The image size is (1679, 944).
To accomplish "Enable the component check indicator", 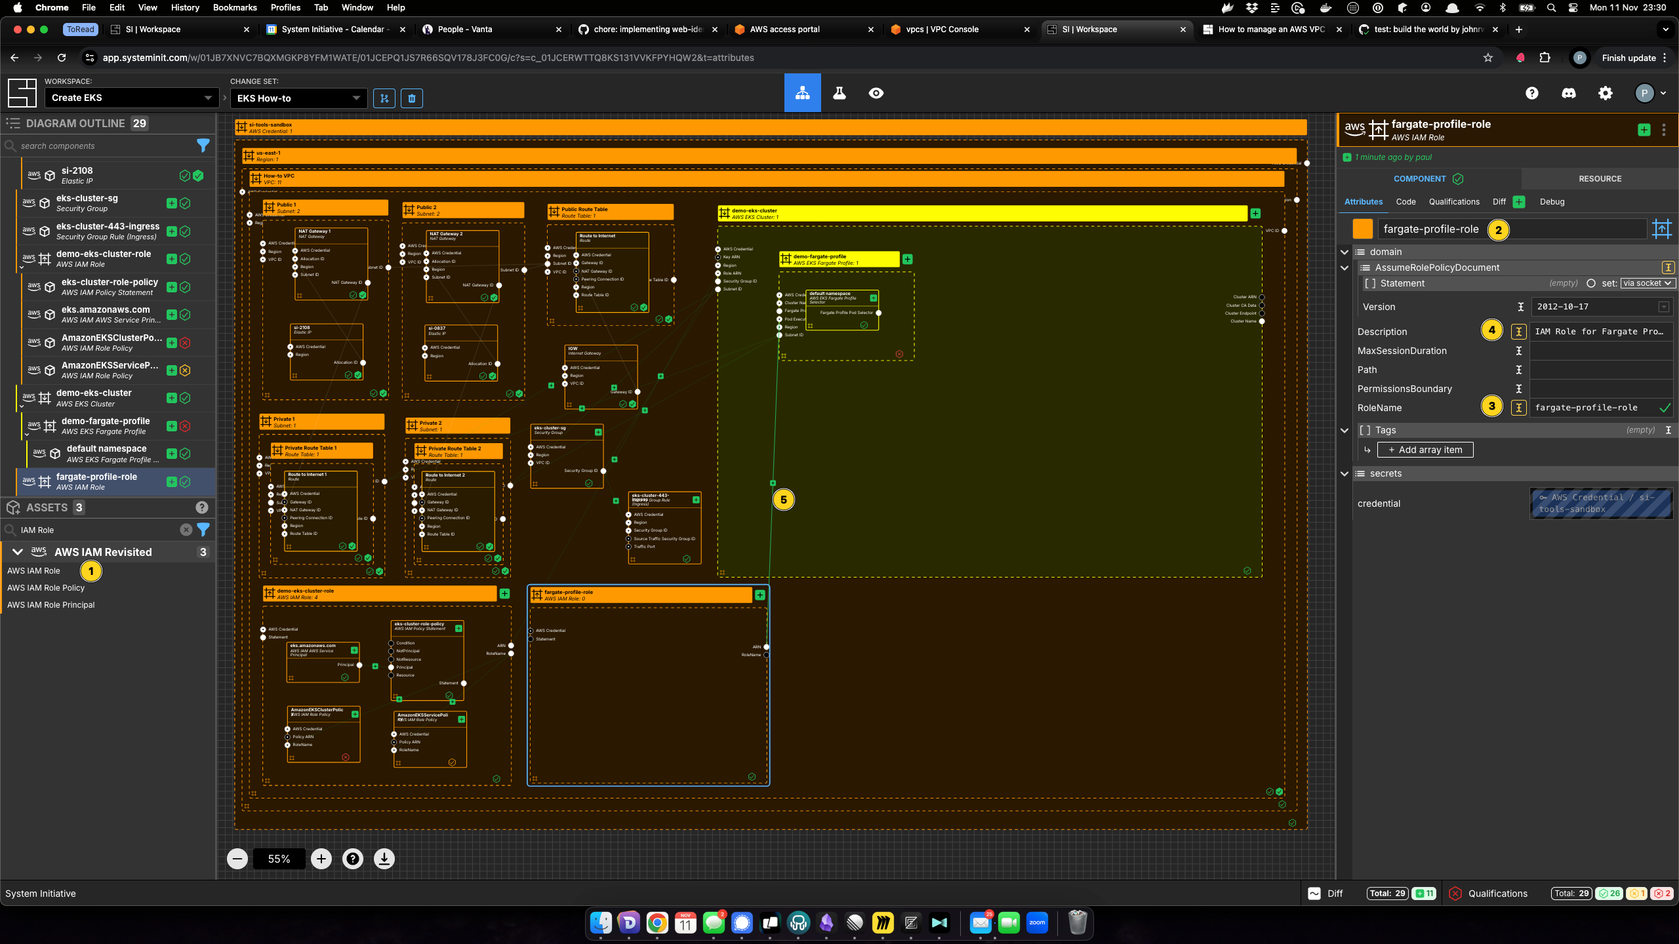I will click(x=1459, y=179).
